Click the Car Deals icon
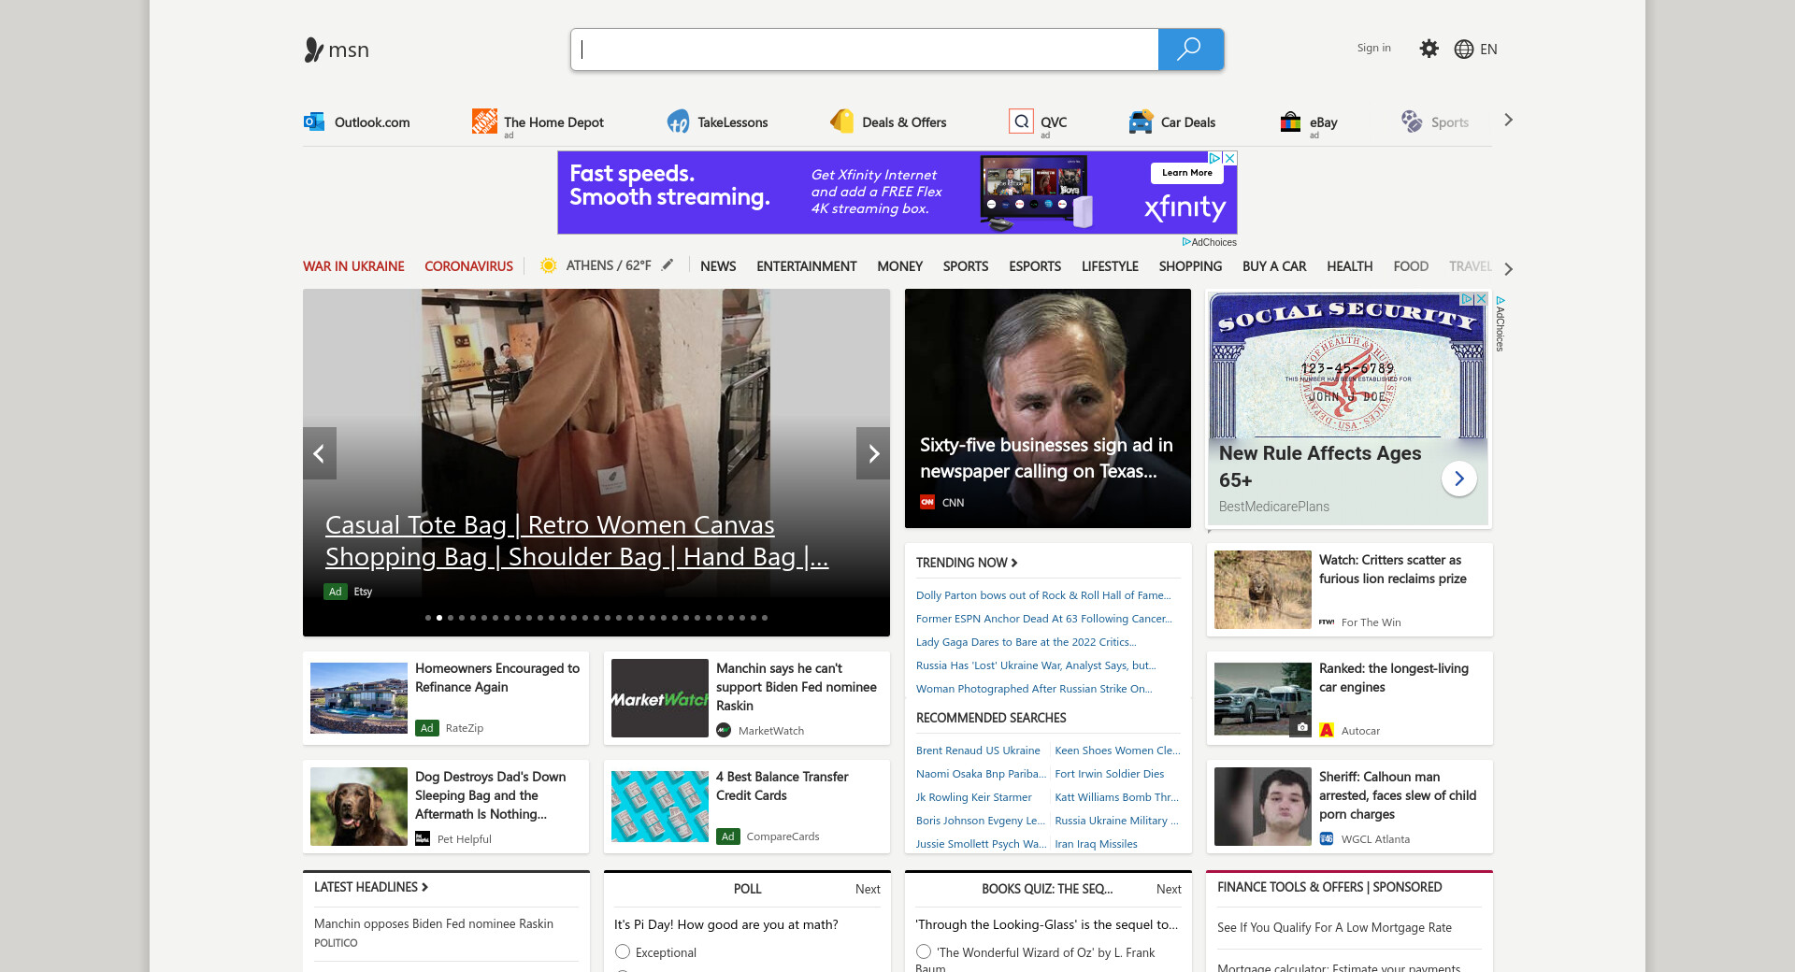This screenshot has width=1795, height=972. 1141,121
